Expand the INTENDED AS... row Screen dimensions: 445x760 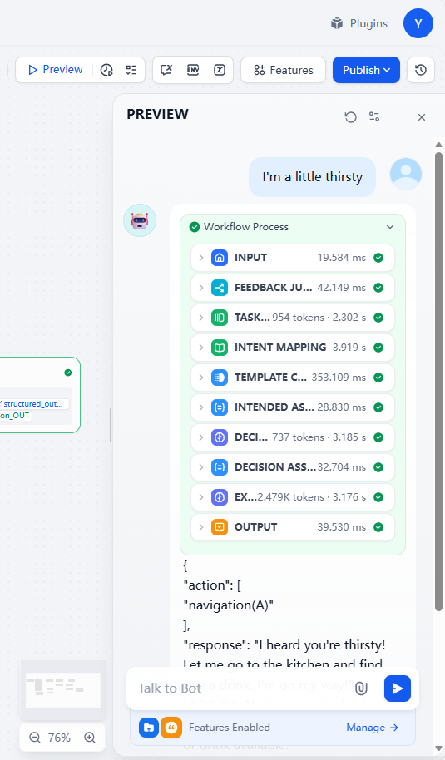293,407
